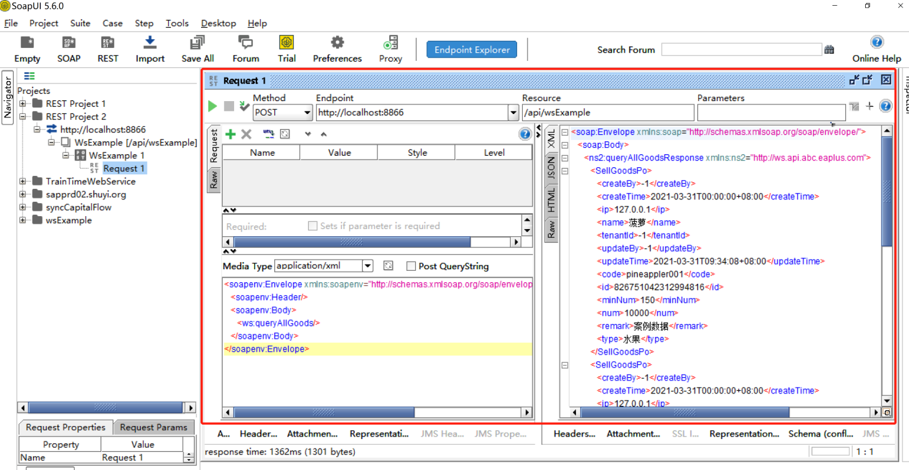Collapse the first SellGoodsPo XML node
The image size is (909, 470).
click(565, 171)
